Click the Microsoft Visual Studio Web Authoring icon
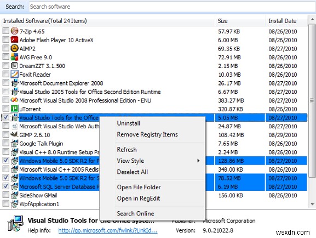 tap(14, 126)
